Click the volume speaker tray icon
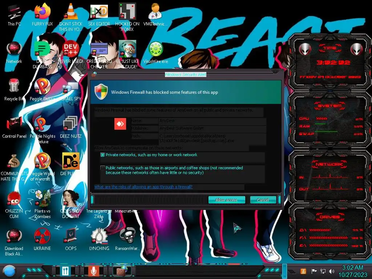Screen dimensions: 372x279 (x=332, y=271)
